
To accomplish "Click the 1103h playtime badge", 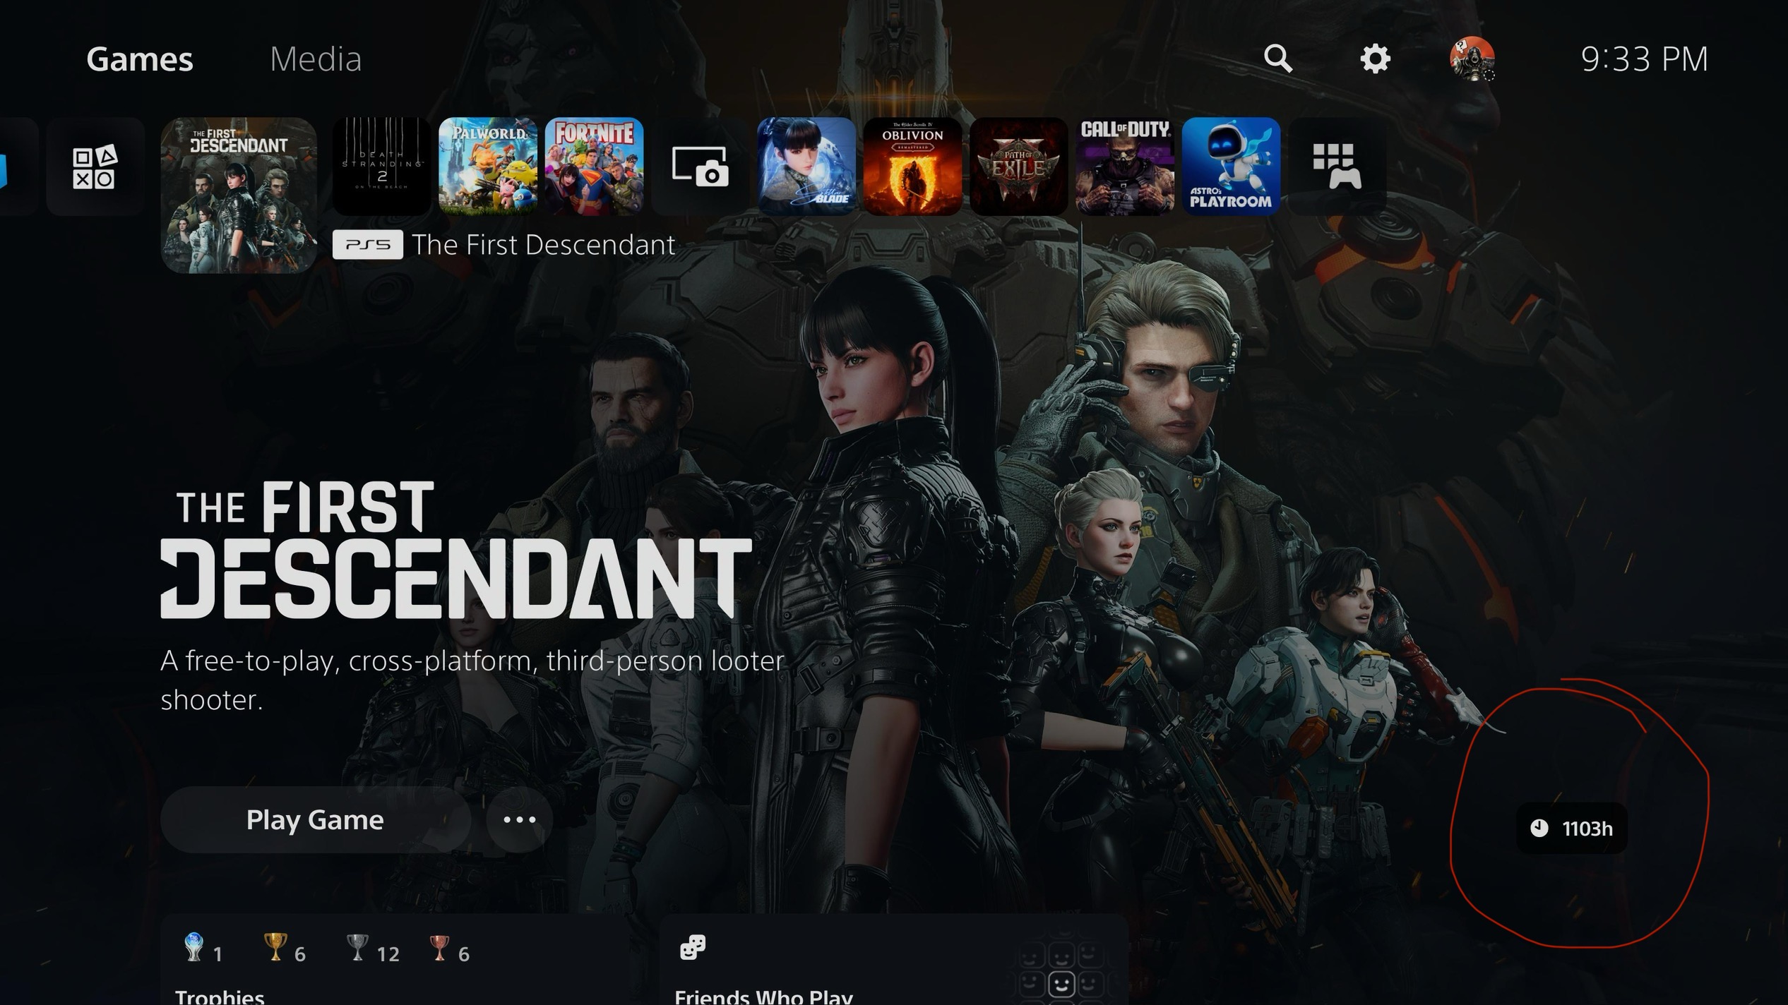I will click(1571, 829).
